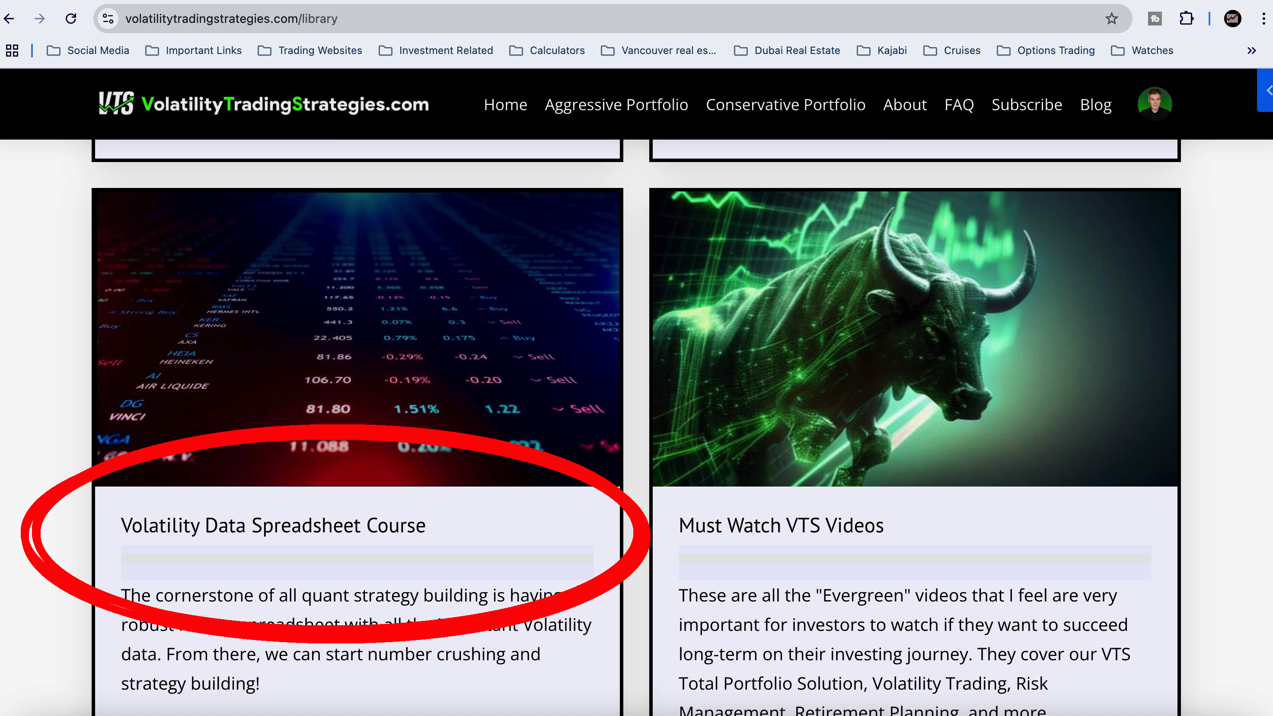The height and width of the screenshot is (716, 1273).
Task: Click the green bull thumbnail image
Action: pos(915,338)
